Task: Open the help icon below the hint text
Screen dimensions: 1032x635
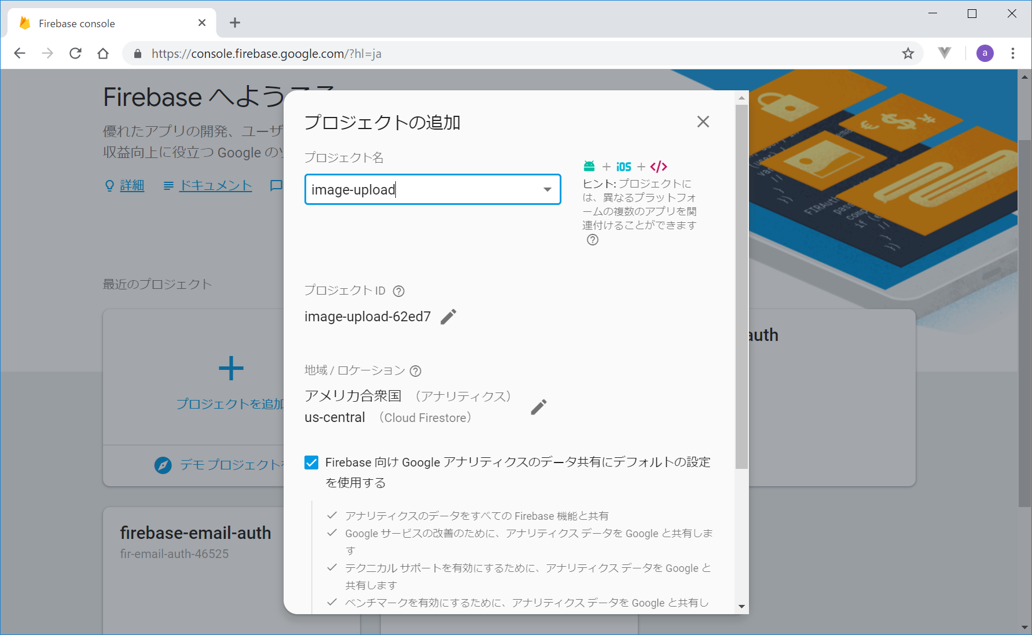Action: 593,240
